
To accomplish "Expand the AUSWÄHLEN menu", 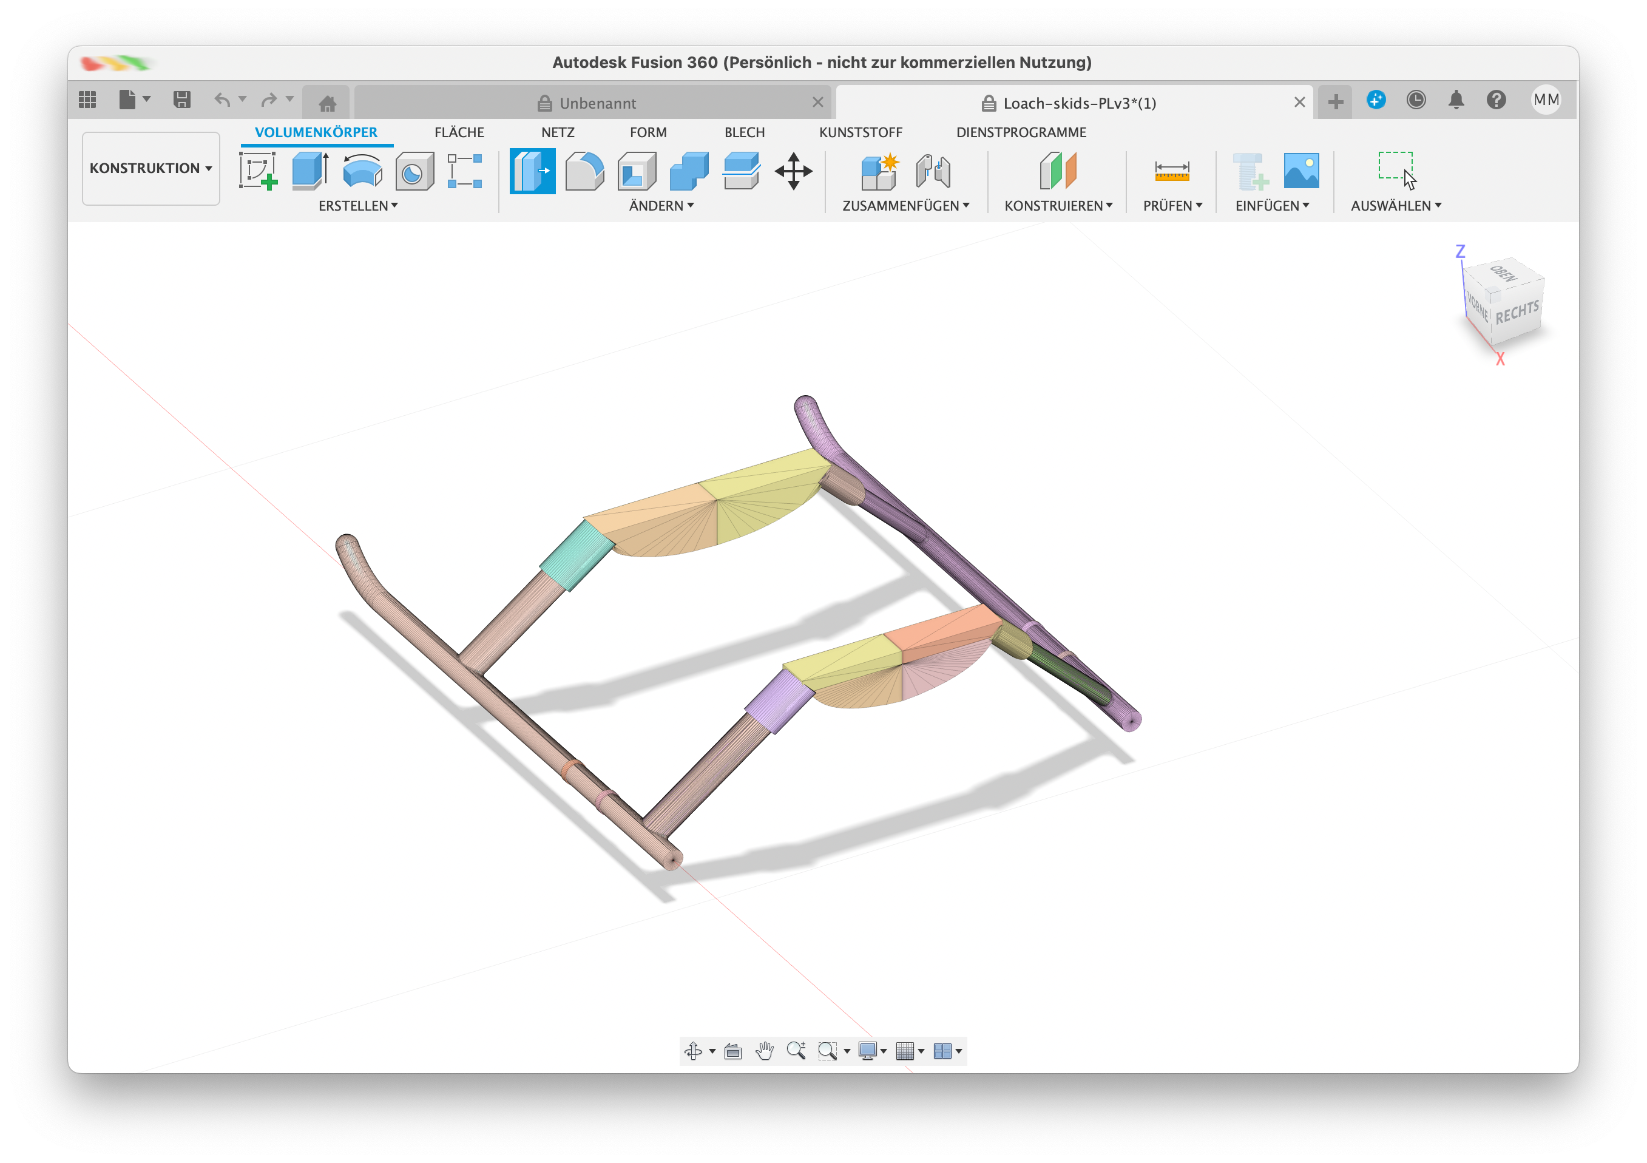I will click(x=1396, y=206).
